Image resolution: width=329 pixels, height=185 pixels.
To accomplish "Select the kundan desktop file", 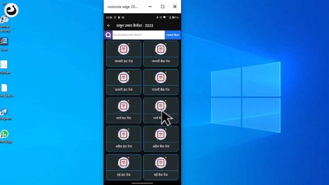I will click(x=5, y=67).
